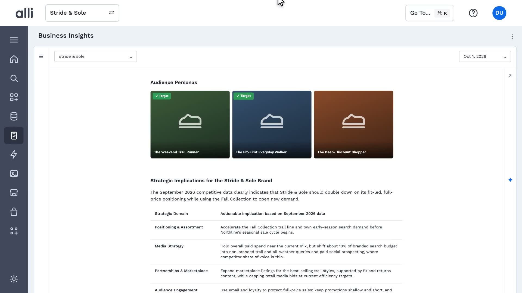This screenshot has height=293, width=522.
Task: Open the Stride & Sole client switcher
Action: click(x=82, y=13)
